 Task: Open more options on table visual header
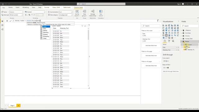click(88, 26)
